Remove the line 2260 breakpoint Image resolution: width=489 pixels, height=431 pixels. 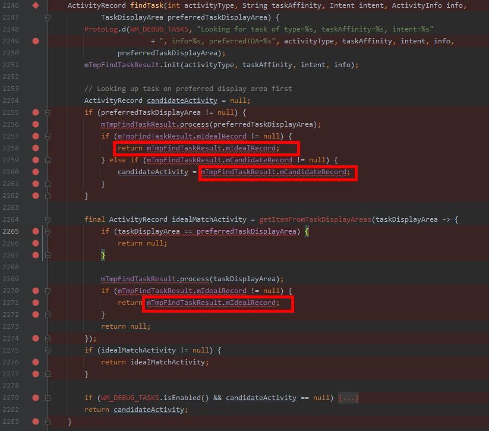click(36, 172)
